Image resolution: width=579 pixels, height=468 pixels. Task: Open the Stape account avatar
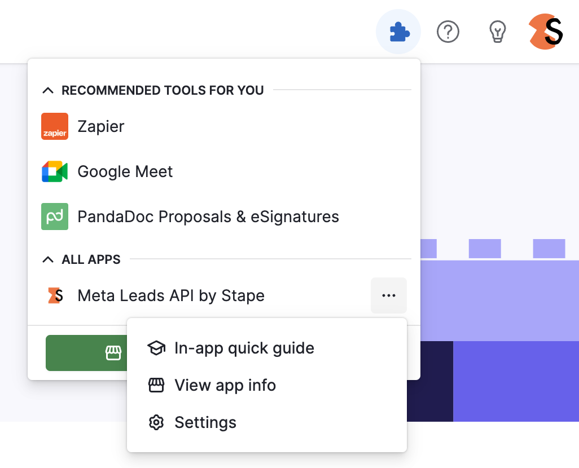coord(546,32)
